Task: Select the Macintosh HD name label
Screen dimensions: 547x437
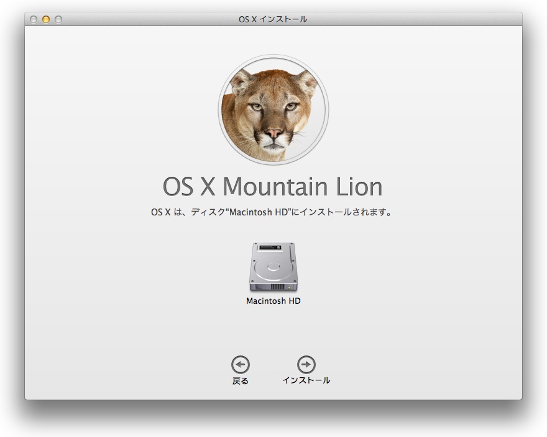Action: [x=273, y=301]
